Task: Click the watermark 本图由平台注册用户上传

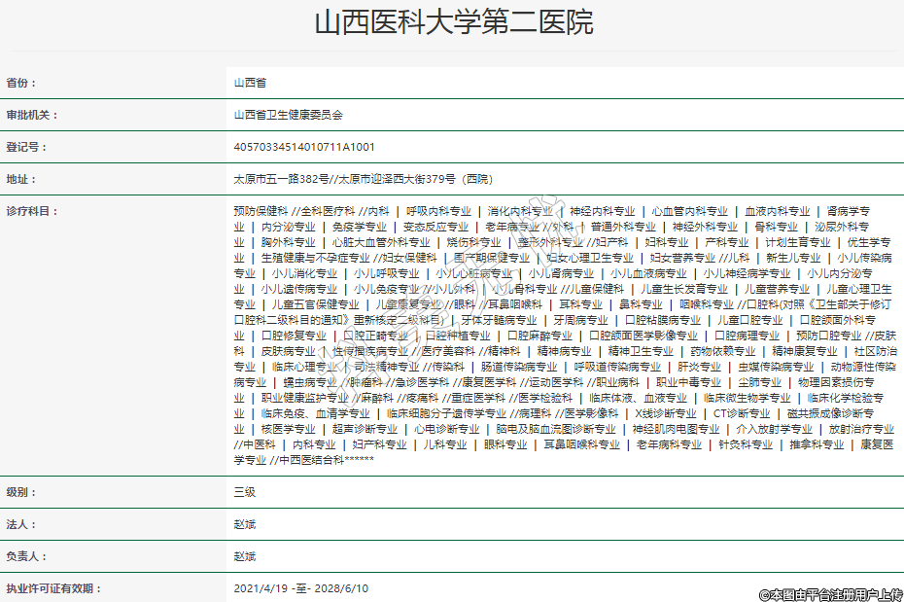Action: tap(830, 593)
